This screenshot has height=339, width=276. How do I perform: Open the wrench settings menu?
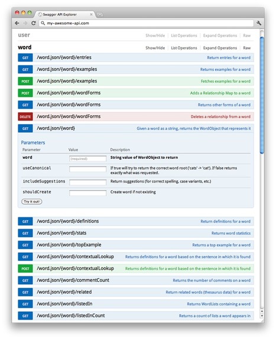click(259, 23)
